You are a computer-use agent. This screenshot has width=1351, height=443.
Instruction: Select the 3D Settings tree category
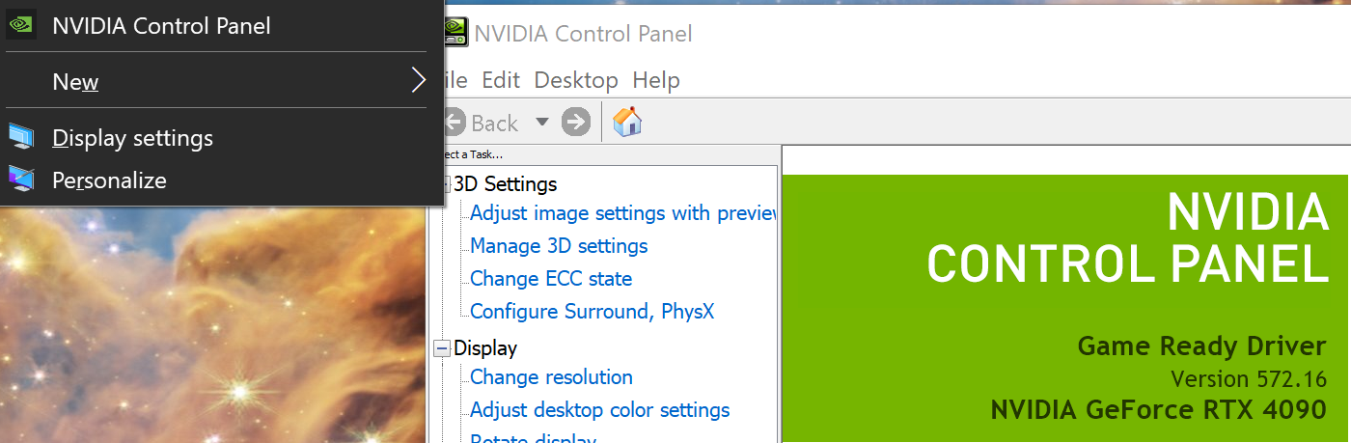tap(505, 183)
